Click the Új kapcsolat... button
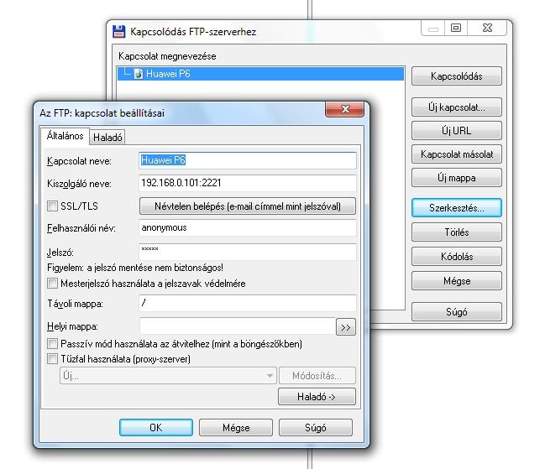This screenshot has width=545, height=469. tap(457, 107)
